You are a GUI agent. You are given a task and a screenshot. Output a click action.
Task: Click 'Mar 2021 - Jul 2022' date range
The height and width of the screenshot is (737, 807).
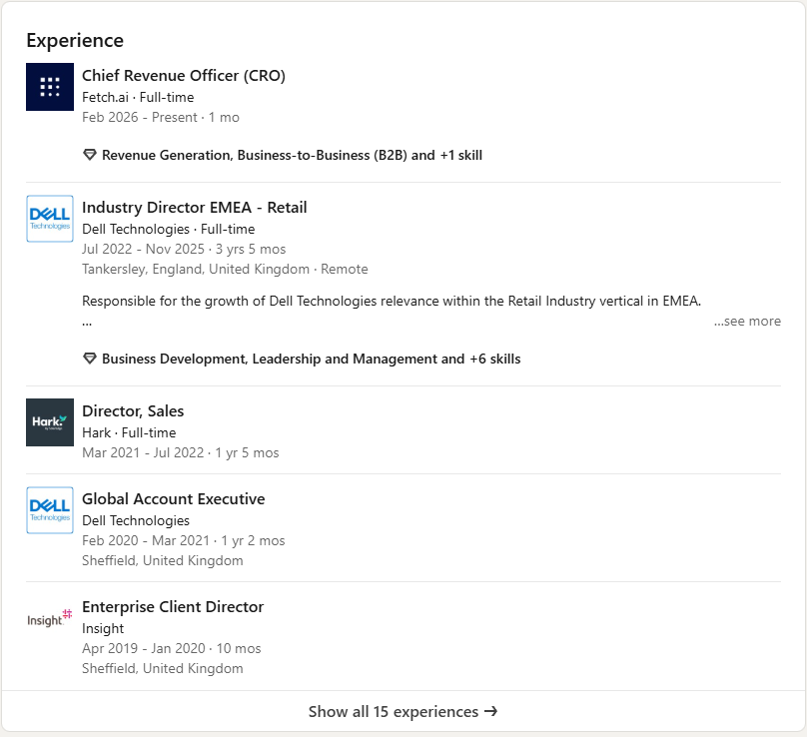pyautogui.click(x=143, y=453)
